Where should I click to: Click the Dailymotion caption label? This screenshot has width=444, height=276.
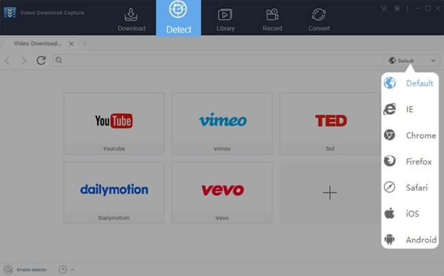click(114, 218)
